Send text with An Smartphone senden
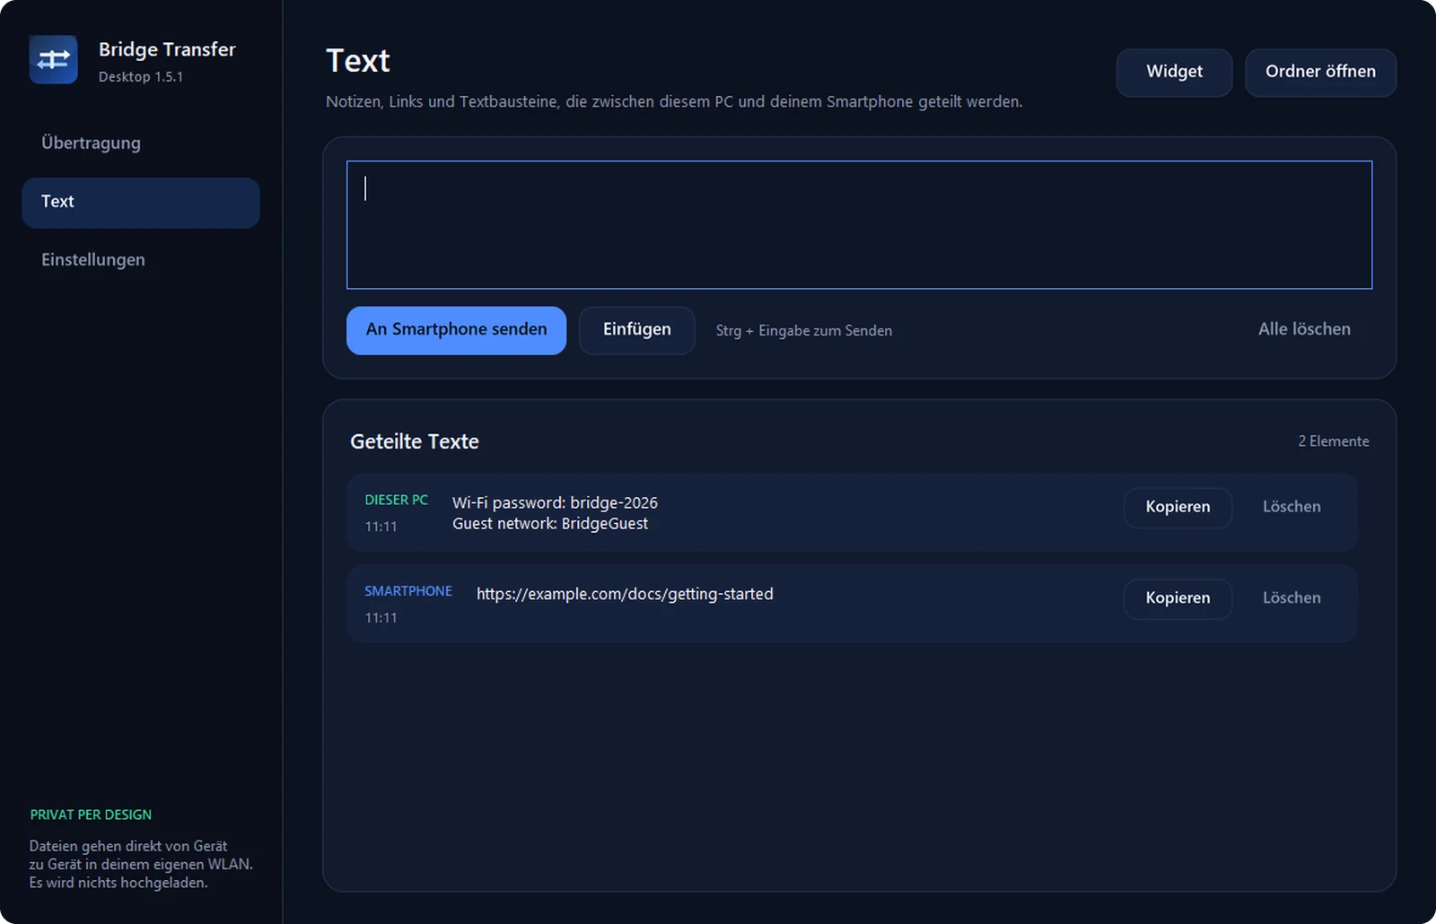The width and height of the screenshot is (1436, 924). (x=456, y=330)
